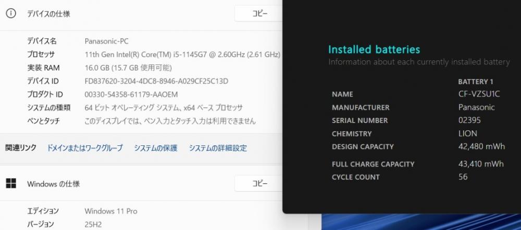Click the デバイス ID label
521x230 pixels.
tap(43, 81)
